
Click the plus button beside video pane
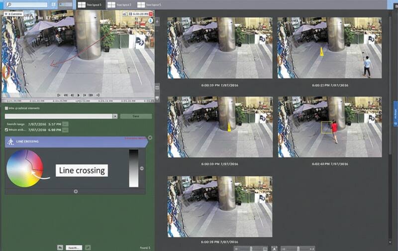click(x=157, y=21)
